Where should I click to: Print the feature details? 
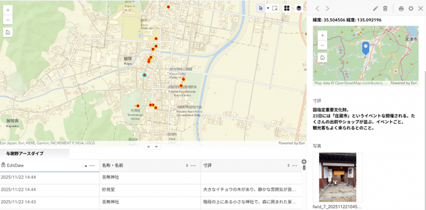tap(401, 8)
